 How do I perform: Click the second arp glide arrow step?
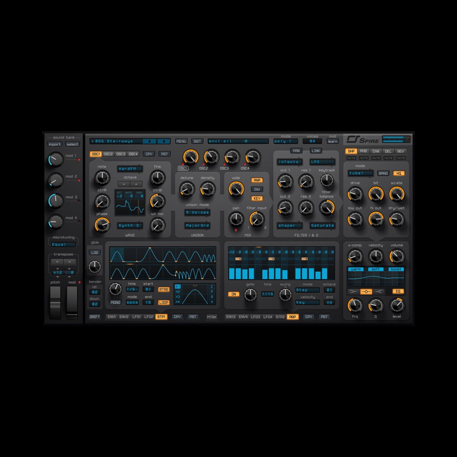click(271, 259)
